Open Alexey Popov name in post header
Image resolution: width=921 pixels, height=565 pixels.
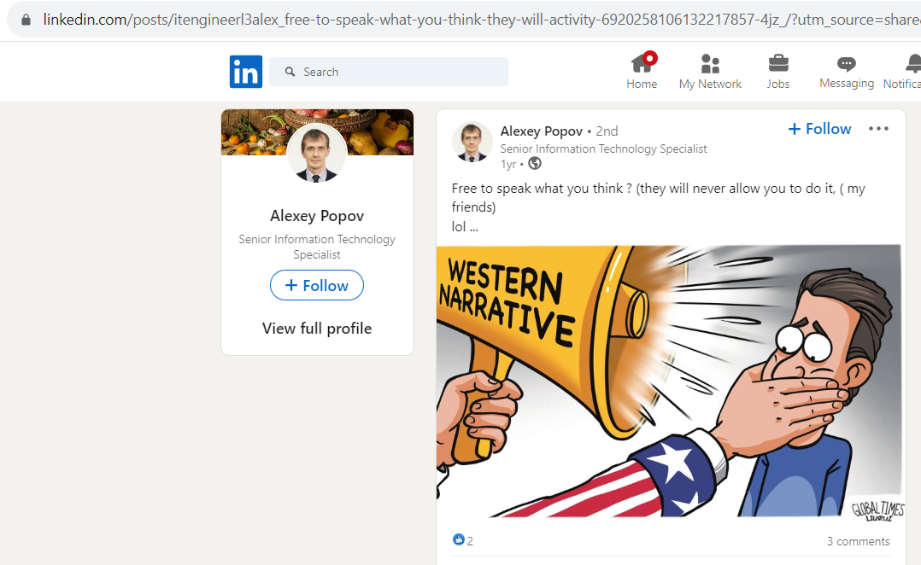click(x=541, y=131)
